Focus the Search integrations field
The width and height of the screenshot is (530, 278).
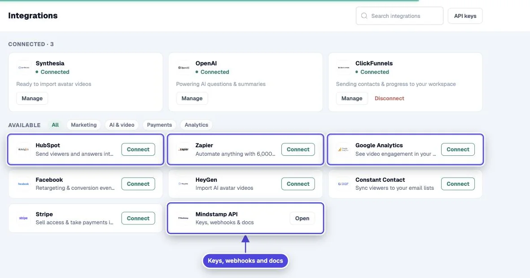[x=399, y=16]
